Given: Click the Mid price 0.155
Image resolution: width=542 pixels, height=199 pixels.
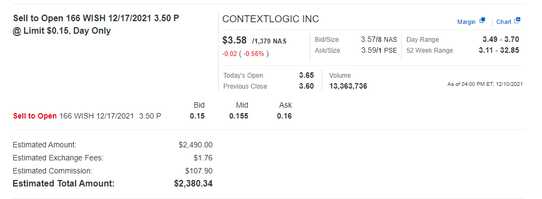Looking at the screenshot, I should pyautogui.click(x=239, y=116).
